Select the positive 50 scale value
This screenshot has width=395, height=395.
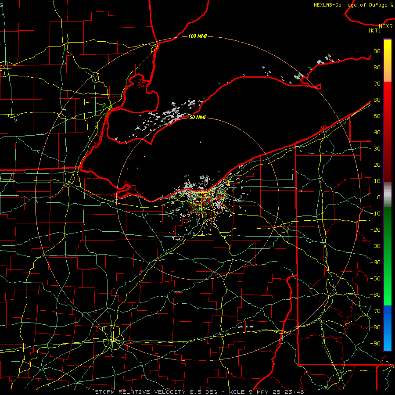pos(377,116)
